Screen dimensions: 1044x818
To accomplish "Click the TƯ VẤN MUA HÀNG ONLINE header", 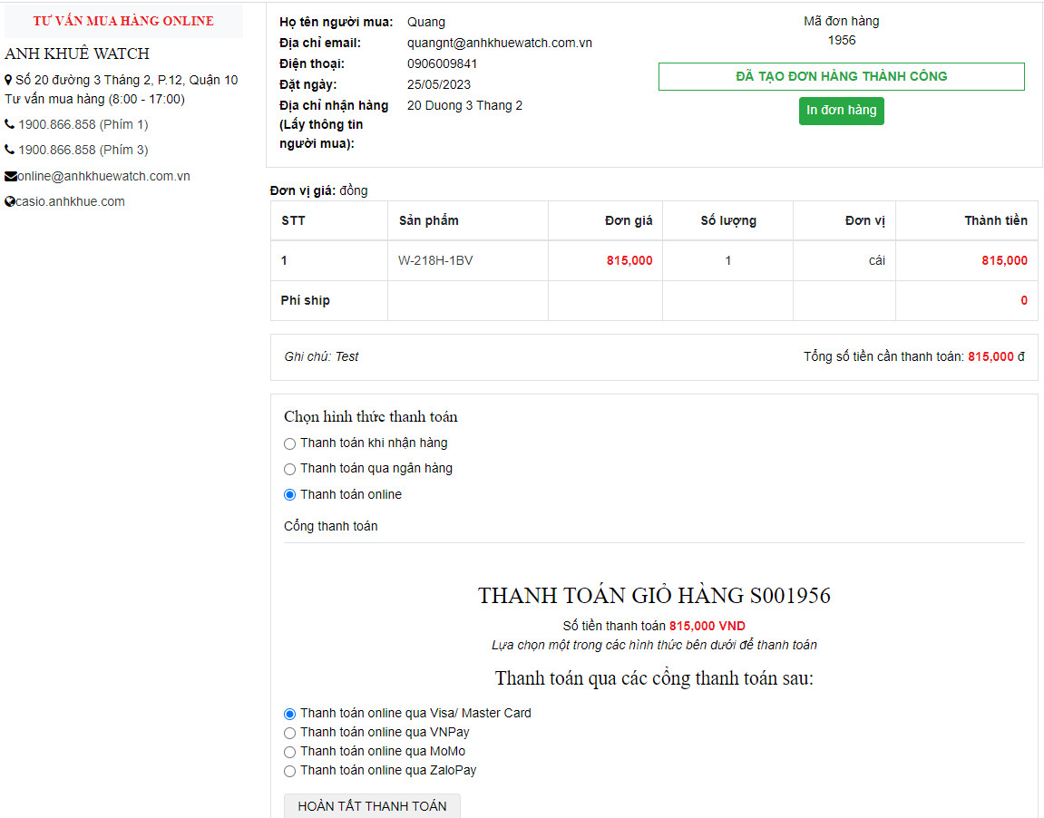I will 124,21.
